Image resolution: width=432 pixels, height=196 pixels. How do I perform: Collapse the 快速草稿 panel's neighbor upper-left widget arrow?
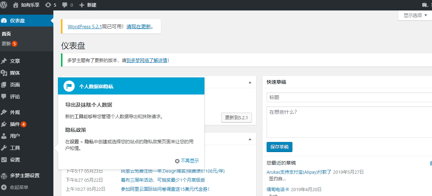point(250,82)
